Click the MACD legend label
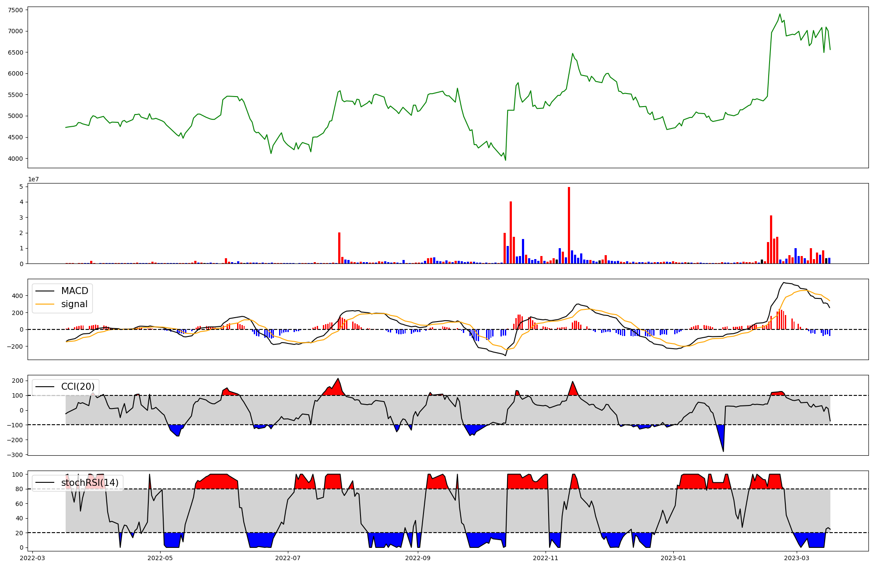This screenshot has width=875, height=568. (x=74, y=291)
